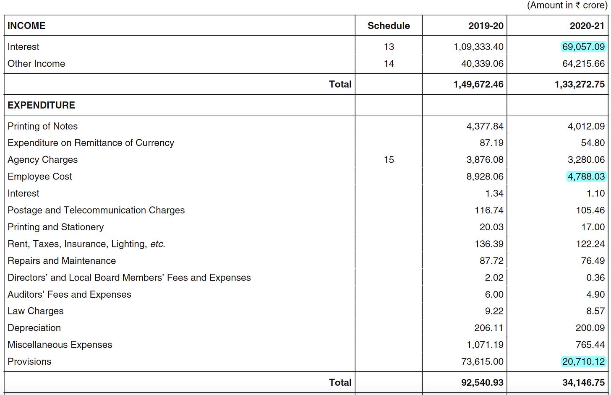The width and height of the screenshot is (611, 395).
Task: Click postage value 105.46
Action: 590,210
